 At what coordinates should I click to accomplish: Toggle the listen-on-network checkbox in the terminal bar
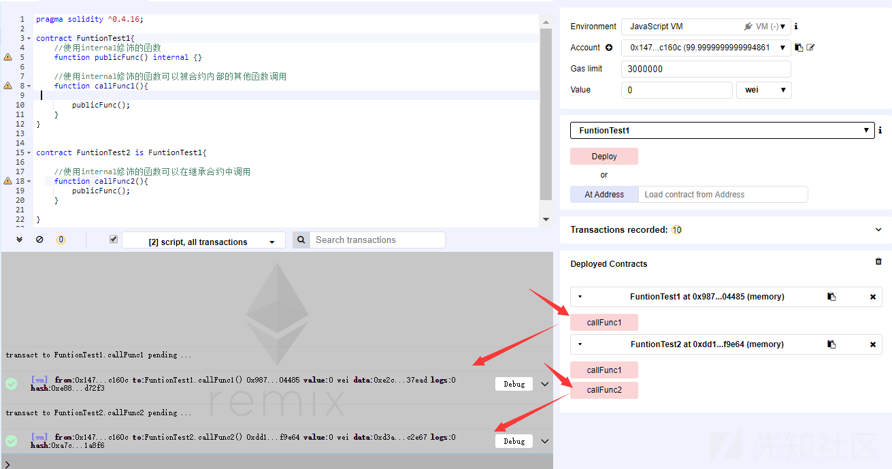(114, 240)
